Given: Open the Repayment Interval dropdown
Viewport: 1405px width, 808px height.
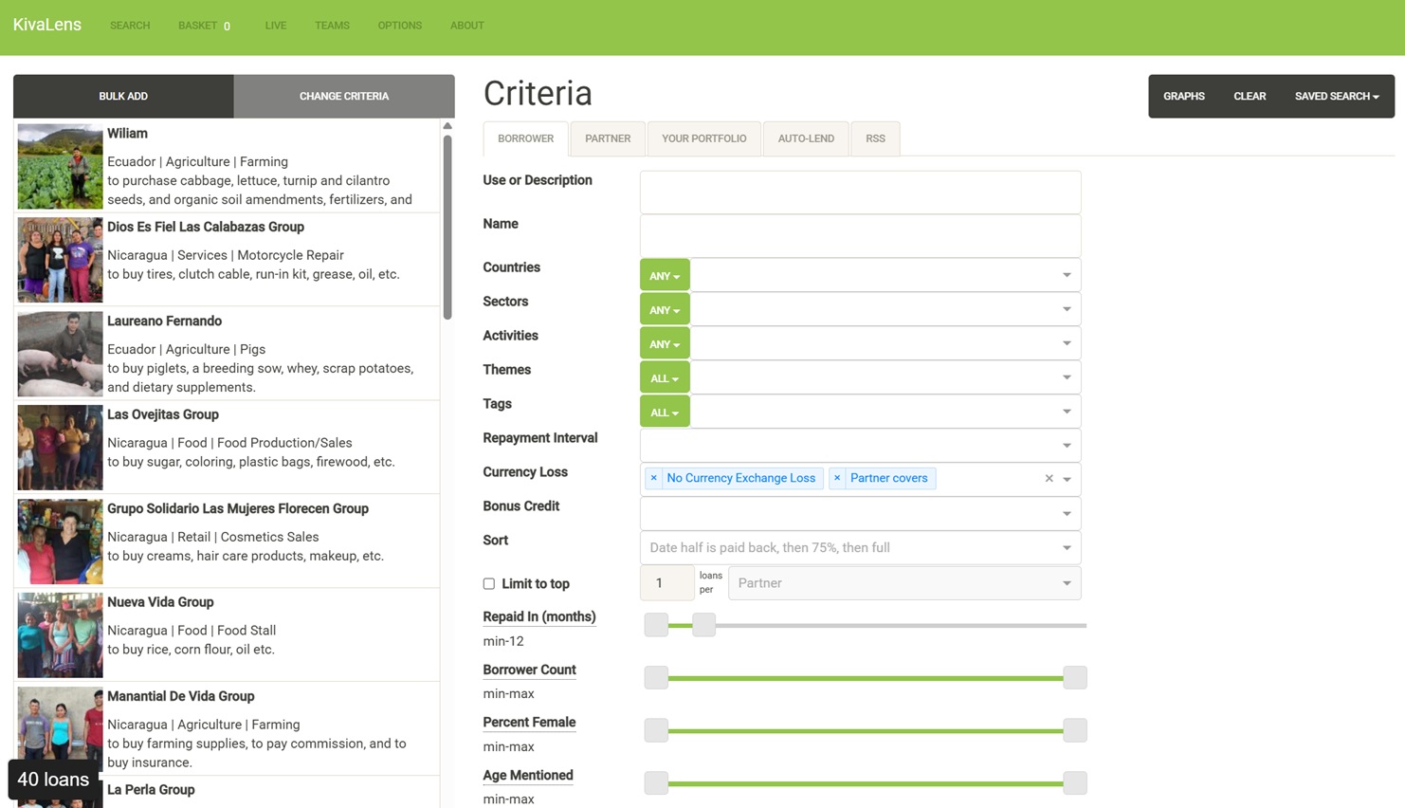Looking at the screenshot, I should 860,446.
